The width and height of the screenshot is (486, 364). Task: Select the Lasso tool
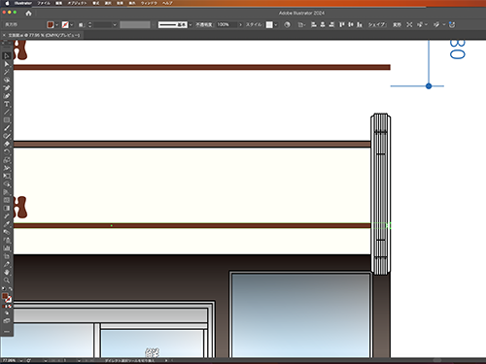[7, 80]
